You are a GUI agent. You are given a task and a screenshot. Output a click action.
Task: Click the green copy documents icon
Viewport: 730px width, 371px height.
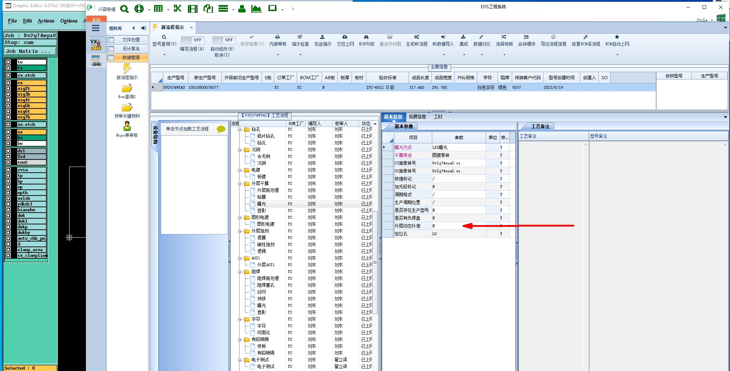tap(208, 9)
